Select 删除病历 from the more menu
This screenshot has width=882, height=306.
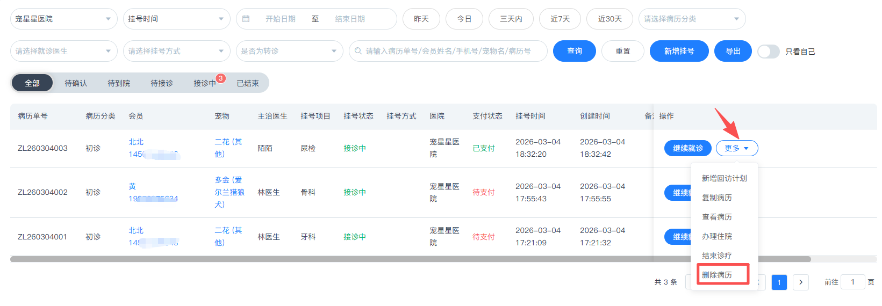click(717, 275)
